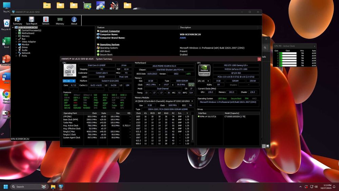Select Video Adapter in the tree
Viewport: 339px width, 191px height.
tap(29, 42)
